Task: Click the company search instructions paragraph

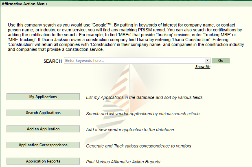Action: (x=126, y=37)
